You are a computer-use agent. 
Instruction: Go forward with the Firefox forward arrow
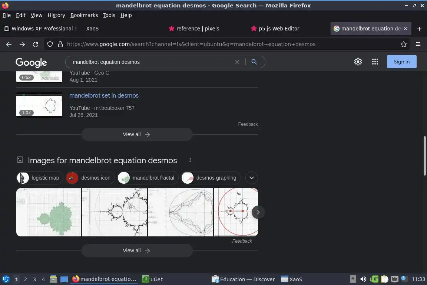point(22,44)
